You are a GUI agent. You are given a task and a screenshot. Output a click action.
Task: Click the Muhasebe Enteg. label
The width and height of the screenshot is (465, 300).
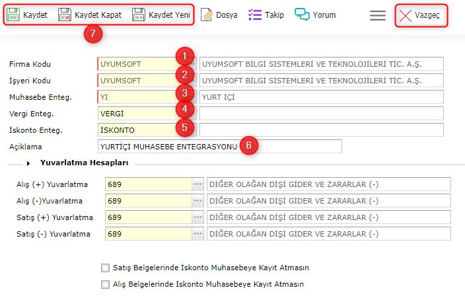pyautogui.click(x=40, y=97)
